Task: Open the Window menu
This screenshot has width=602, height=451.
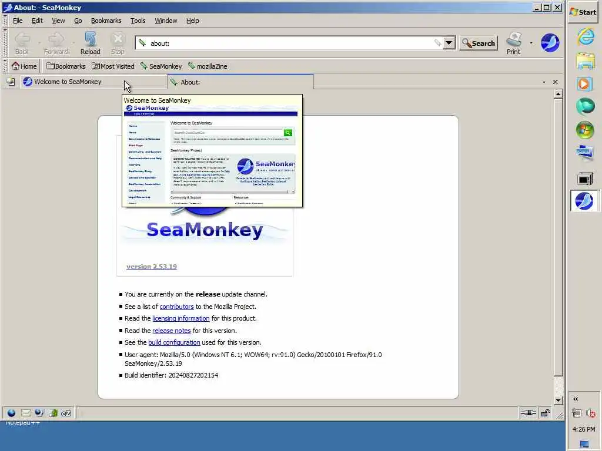Action: (166, 21)
